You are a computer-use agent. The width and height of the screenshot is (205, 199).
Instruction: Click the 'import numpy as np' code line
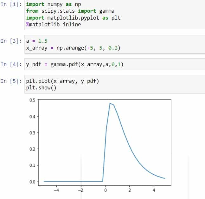54,4
